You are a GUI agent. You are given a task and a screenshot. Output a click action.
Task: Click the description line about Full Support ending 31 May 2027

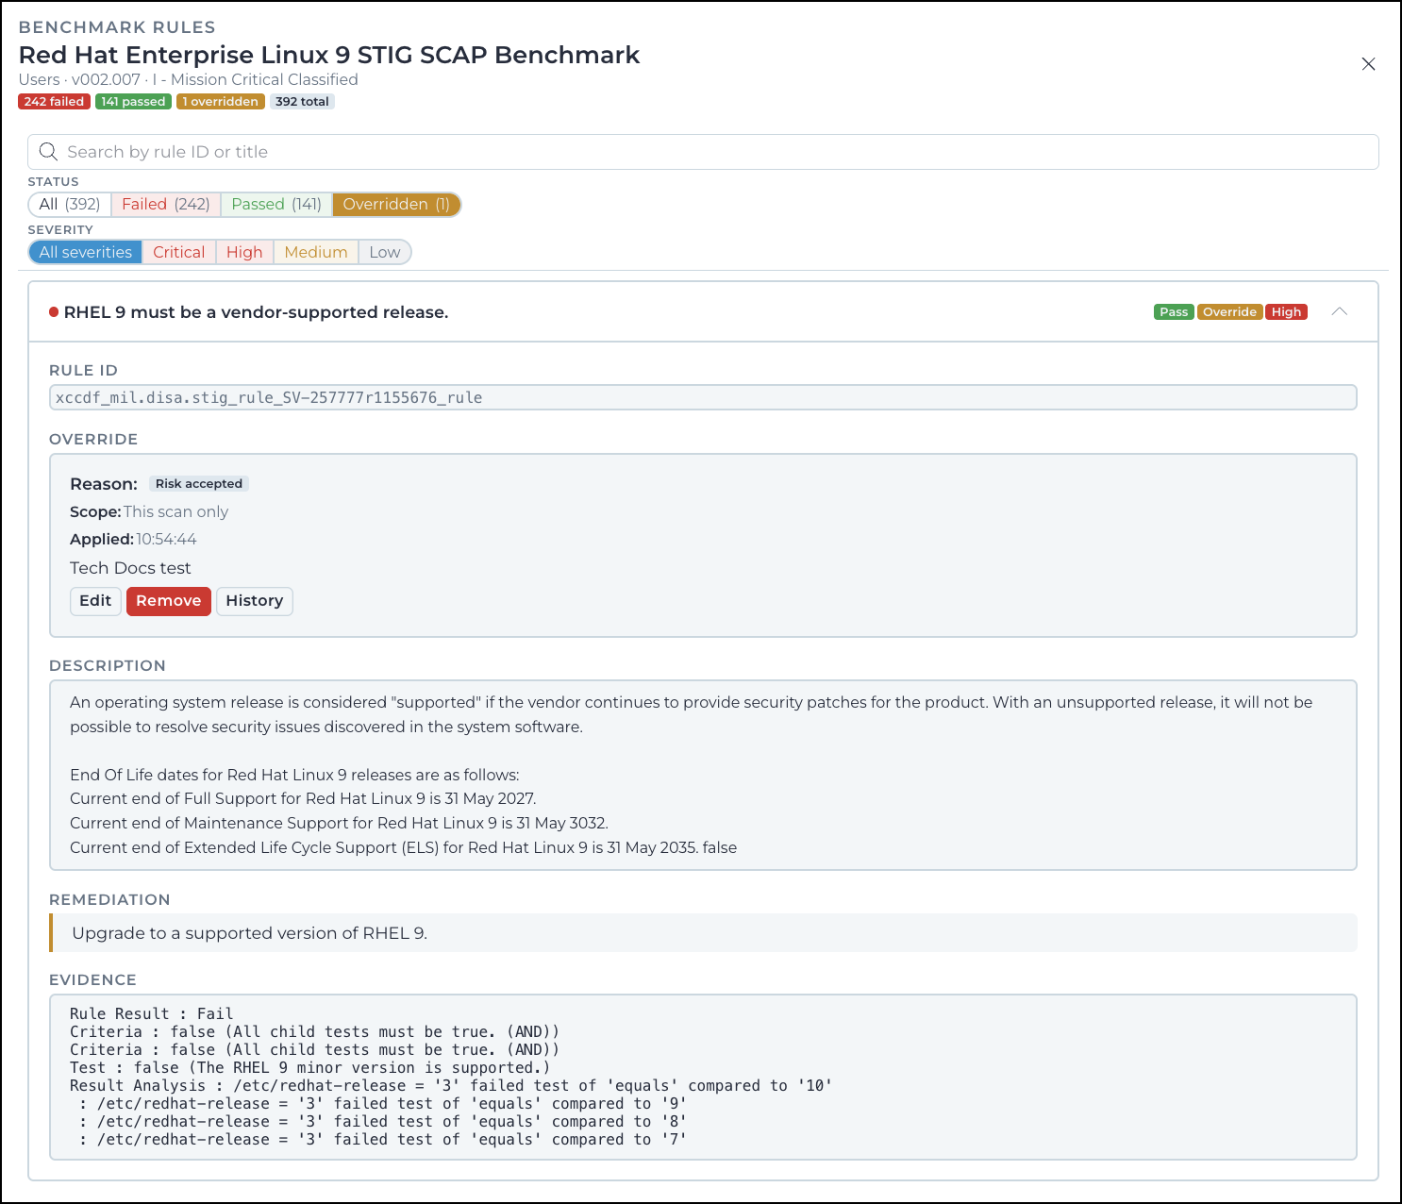[303, 798]
